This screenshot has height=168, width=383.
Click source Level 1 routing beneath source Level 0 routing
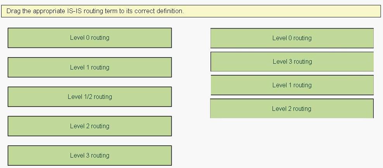coord(90,67)
